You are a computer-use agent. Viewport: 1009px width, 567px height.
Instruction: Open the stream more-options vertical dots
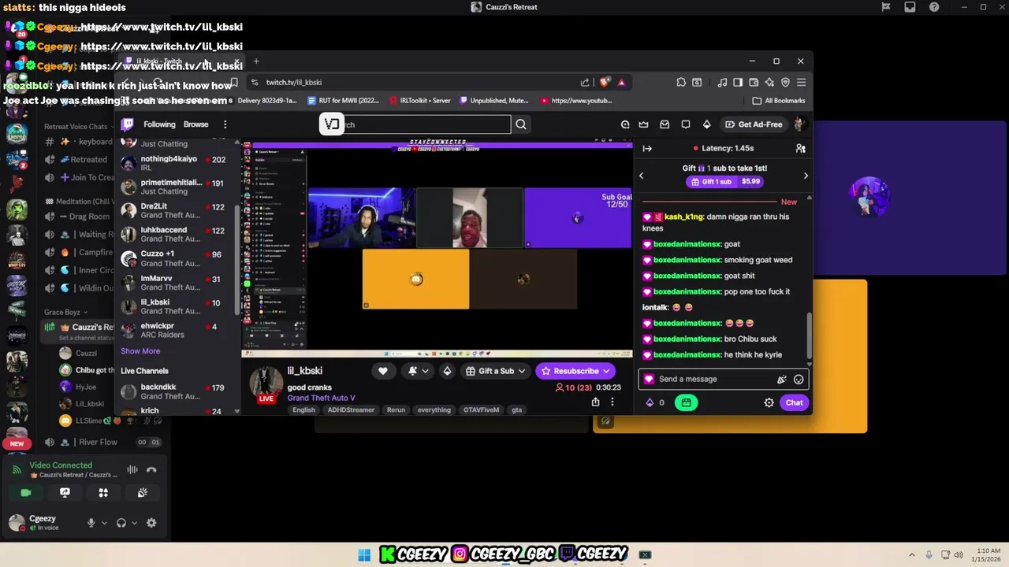(x=612, y=402)
